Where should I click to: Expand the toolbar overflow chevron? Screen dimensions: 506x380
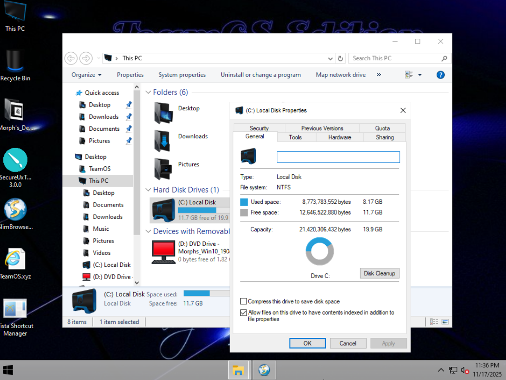pyautogui.click(x=379, y=75)
